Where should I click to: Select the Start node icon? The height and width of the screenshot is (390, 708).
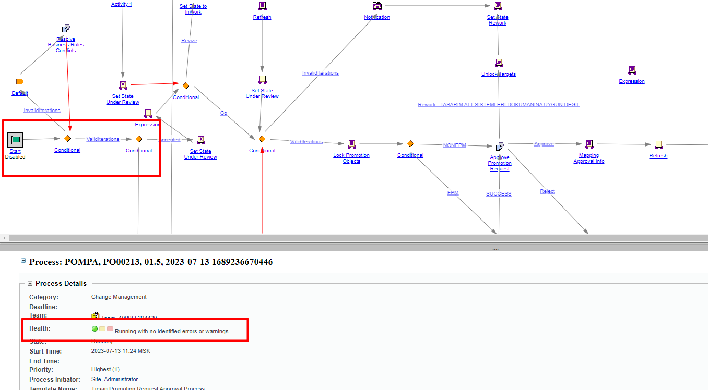15,139
